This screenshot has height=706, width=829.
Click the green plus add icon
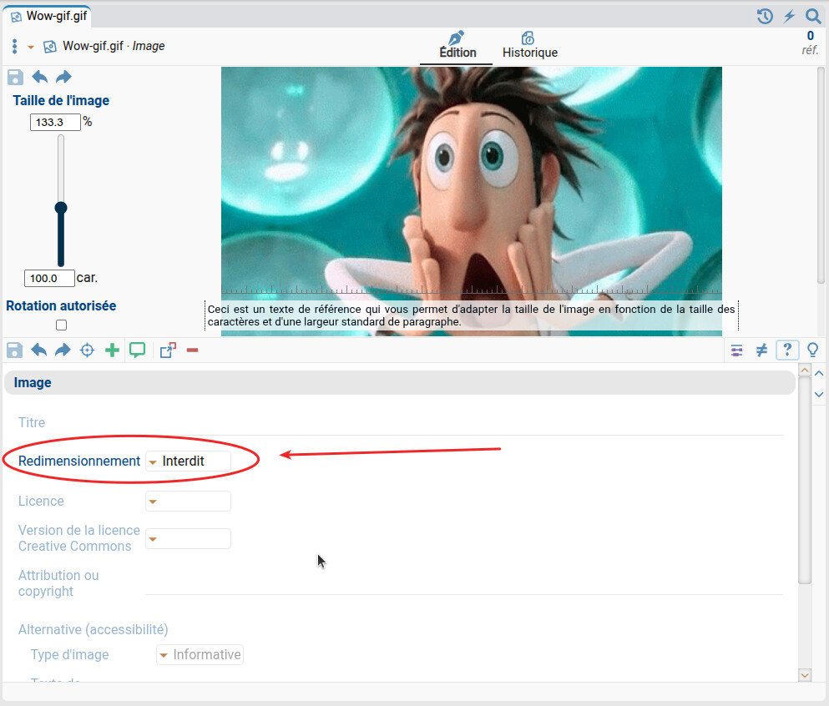click(112, 350)
